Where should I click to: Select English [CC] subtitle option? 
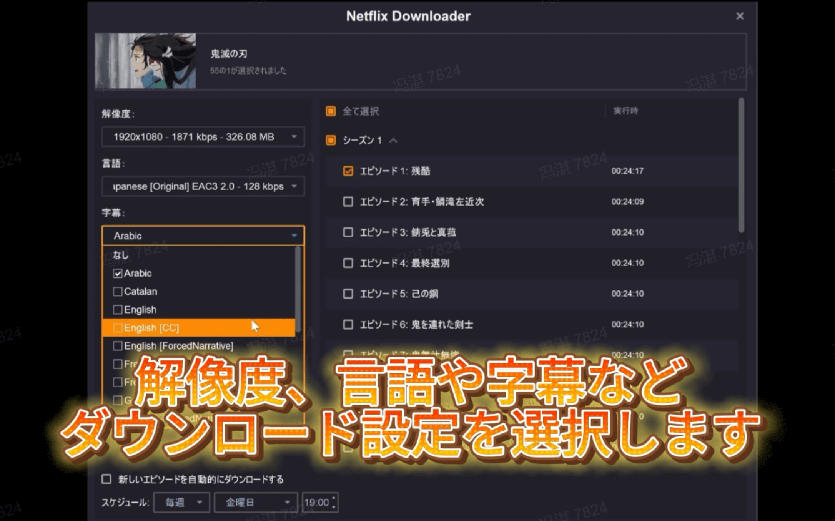(151, 328)
